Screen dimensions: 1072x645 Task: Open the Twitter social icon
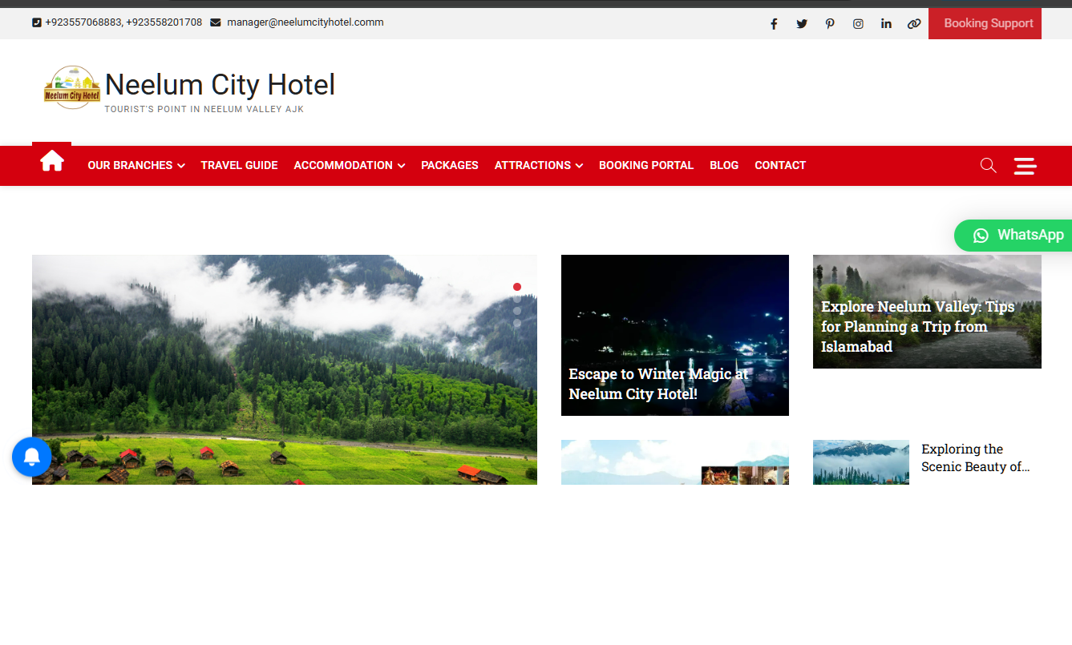802,24
